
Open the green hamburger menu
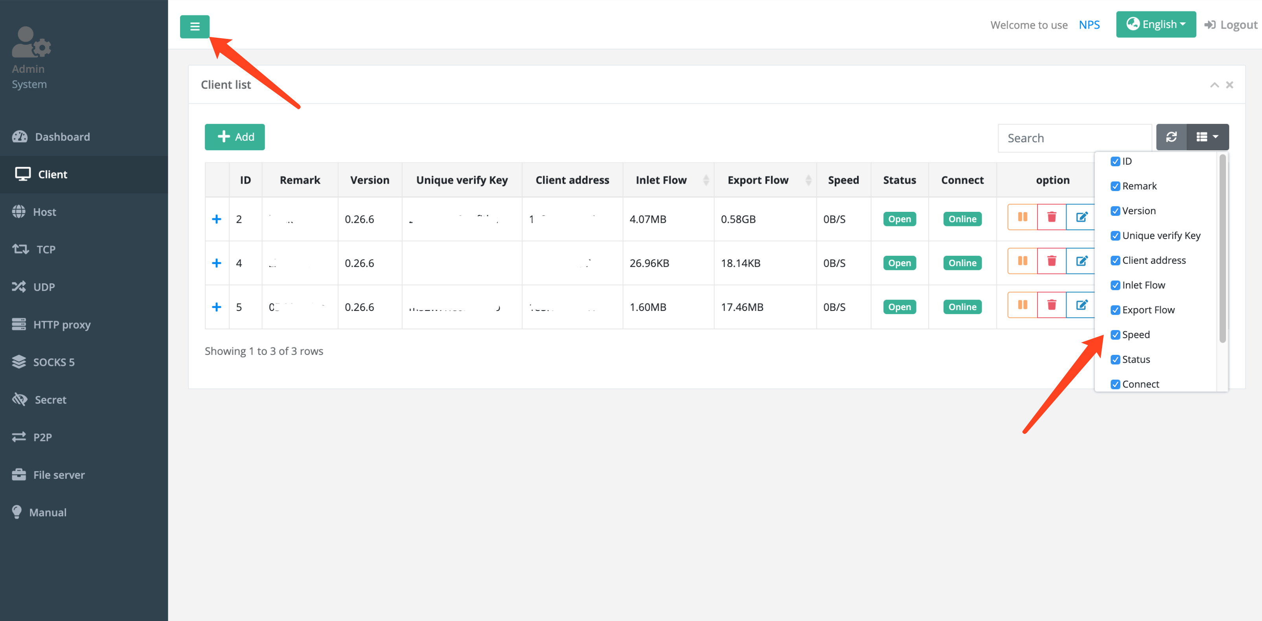(x=195, y=26)
